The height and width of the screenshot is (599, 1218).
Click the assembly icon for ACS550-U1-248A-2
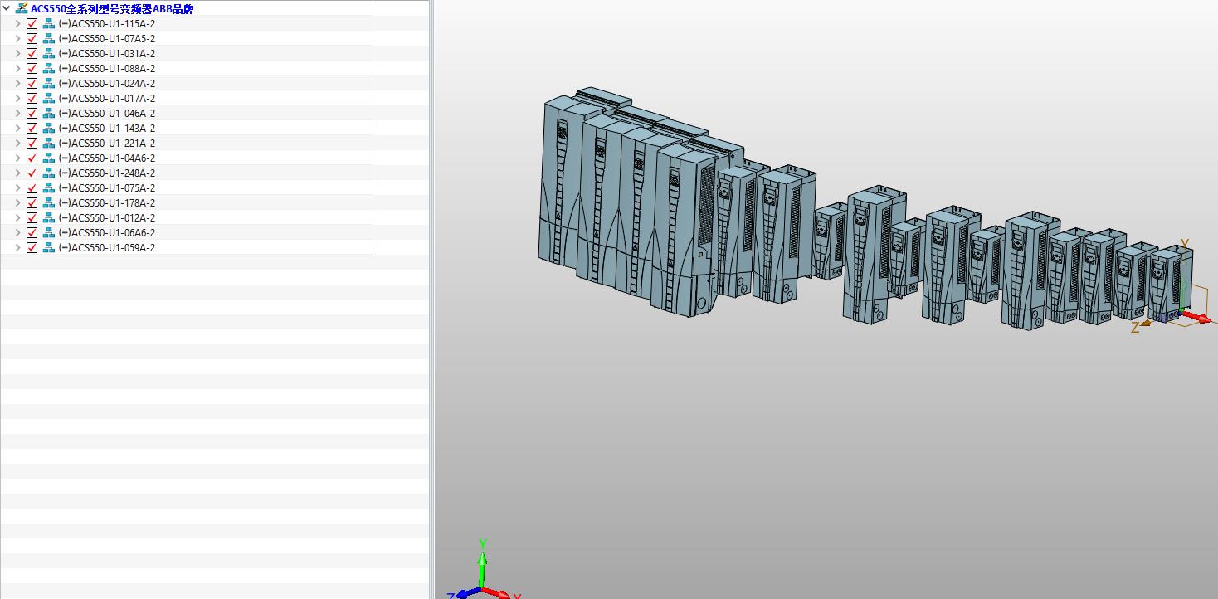click(48, 173)
